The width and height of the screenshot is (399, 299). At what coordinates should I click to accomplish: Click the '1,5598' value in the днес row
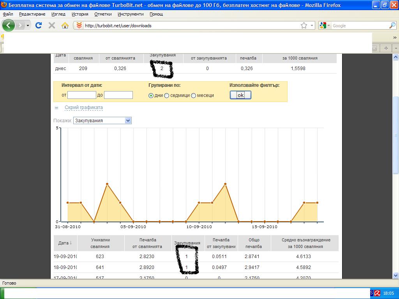click(298, 68)
